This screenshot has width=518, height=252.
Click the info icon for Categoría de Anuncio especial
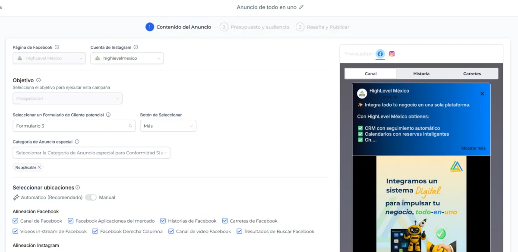pyautogui.click(x=77, y=141)
